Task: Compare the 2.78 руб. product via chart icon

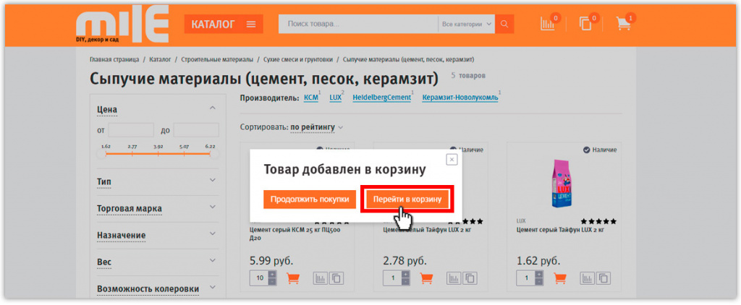Action: 454,278
